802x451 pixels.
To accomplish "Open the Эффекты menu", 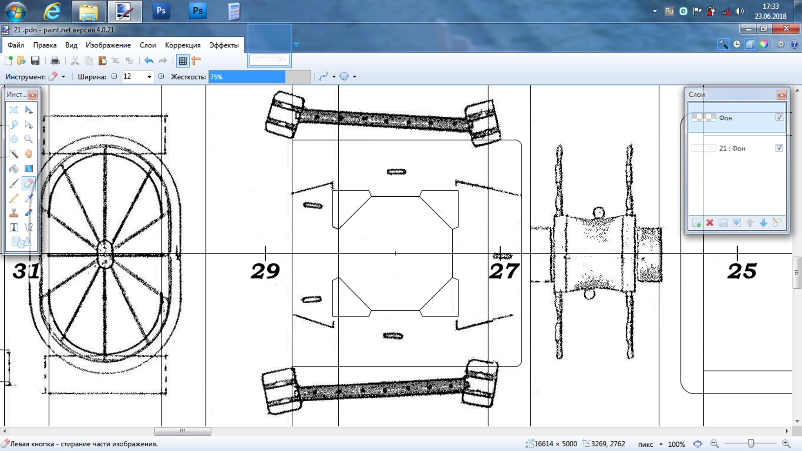I will 224,45.
